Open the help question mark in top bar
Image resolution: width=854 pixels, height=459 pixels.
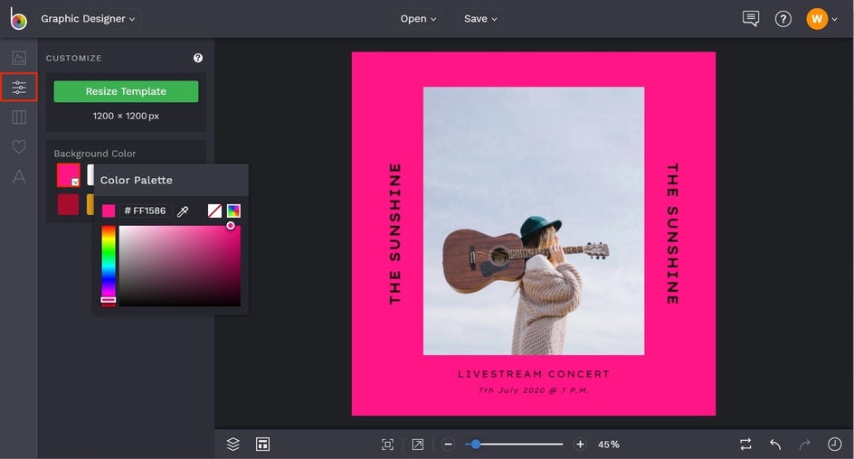tap(783, 19)
